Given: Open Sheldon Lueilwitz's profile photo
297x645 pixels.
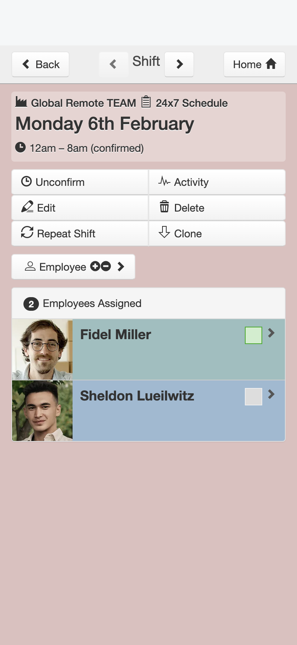Looking at the screenshot, I should [42, 411].
